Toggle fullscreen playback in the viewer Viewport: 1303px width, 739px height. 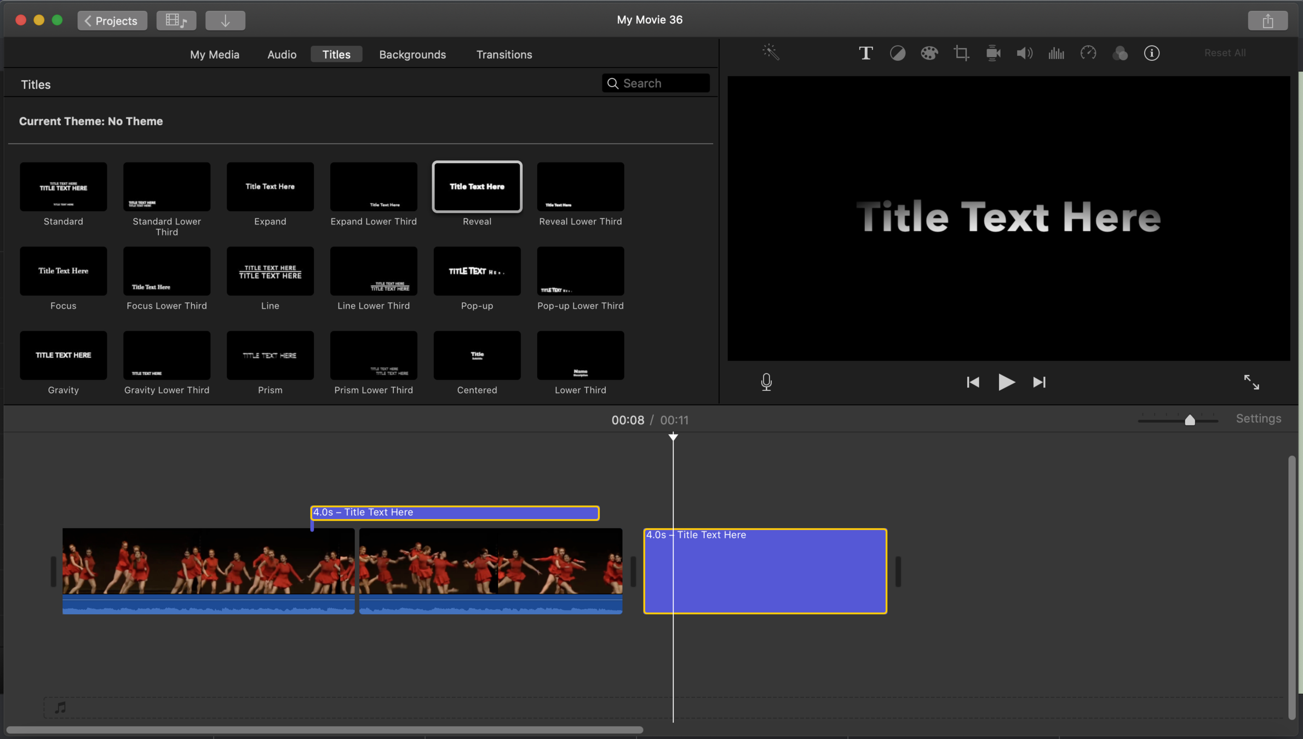[x=1251, y=382]
